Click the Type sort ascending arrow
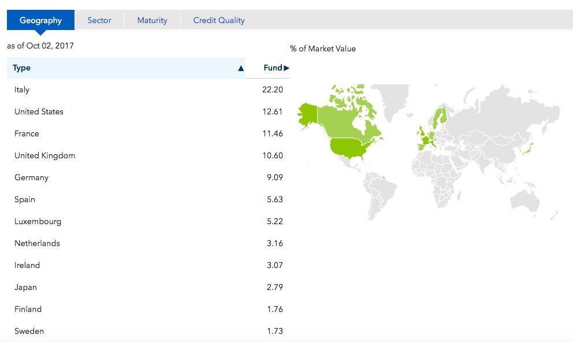 [241, 68]
